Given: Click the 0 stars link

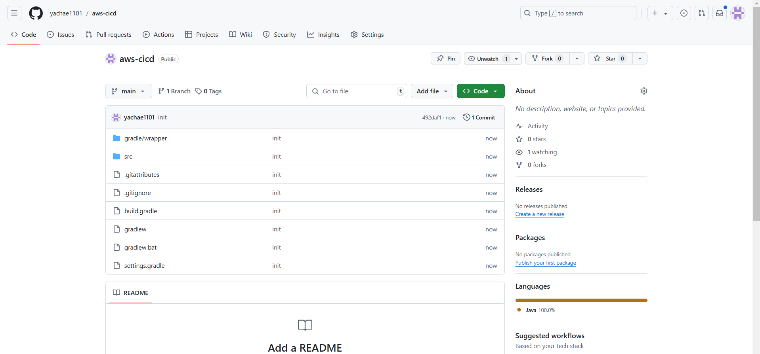Looking at the screenshot, I should coord(531,139).
